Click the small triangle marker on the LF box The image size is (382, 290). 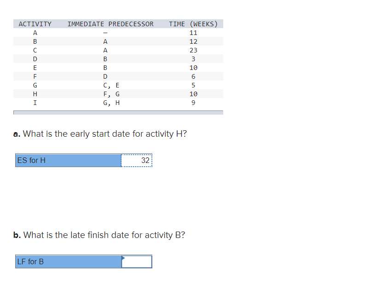pos(123,258)
